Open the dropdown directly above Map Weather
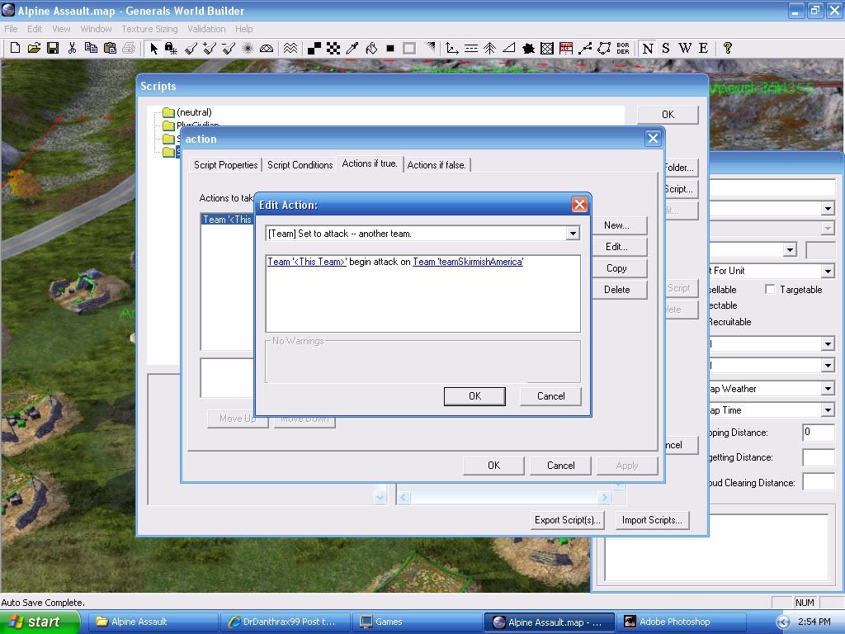Image resolution: width=845 pixels, height=634 pixels. coord(828,366)
